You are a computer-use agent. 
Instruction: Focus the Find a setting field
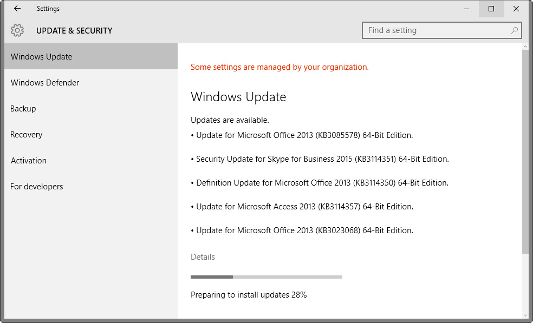pyautogui.click(x=441, y=30)
